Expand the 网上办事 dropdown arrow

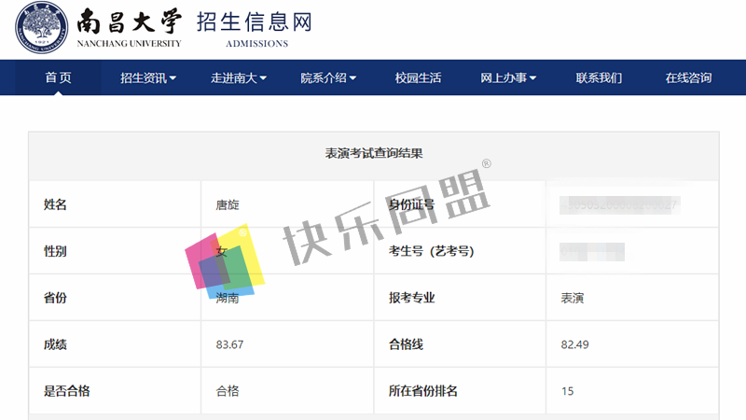532,78
